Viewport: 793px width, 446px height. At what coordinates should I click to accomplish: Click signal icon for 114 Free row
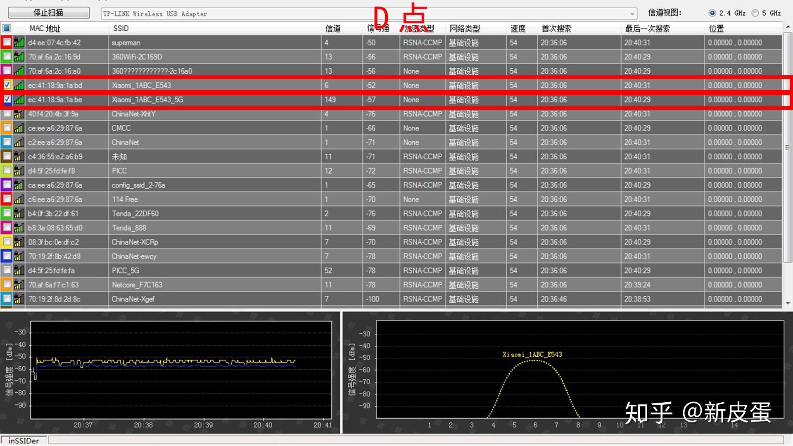tap(19, 199)
